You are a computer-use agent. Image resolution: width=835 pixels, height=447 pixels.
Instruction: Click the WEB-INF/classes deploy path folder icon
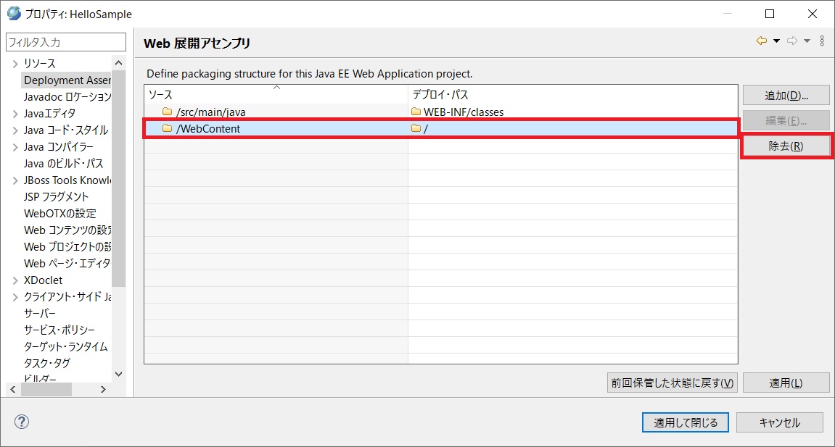(x=416, y=112)
